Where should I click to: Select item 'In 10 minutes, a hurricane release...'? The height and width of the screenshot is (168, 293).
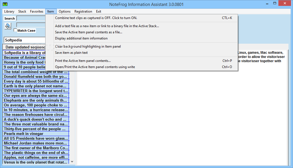point(36,110)
